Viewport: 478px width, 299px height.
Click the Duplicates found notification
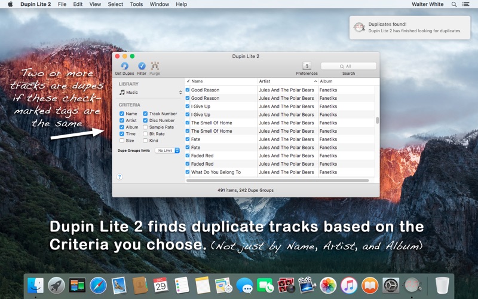[410, 28]
